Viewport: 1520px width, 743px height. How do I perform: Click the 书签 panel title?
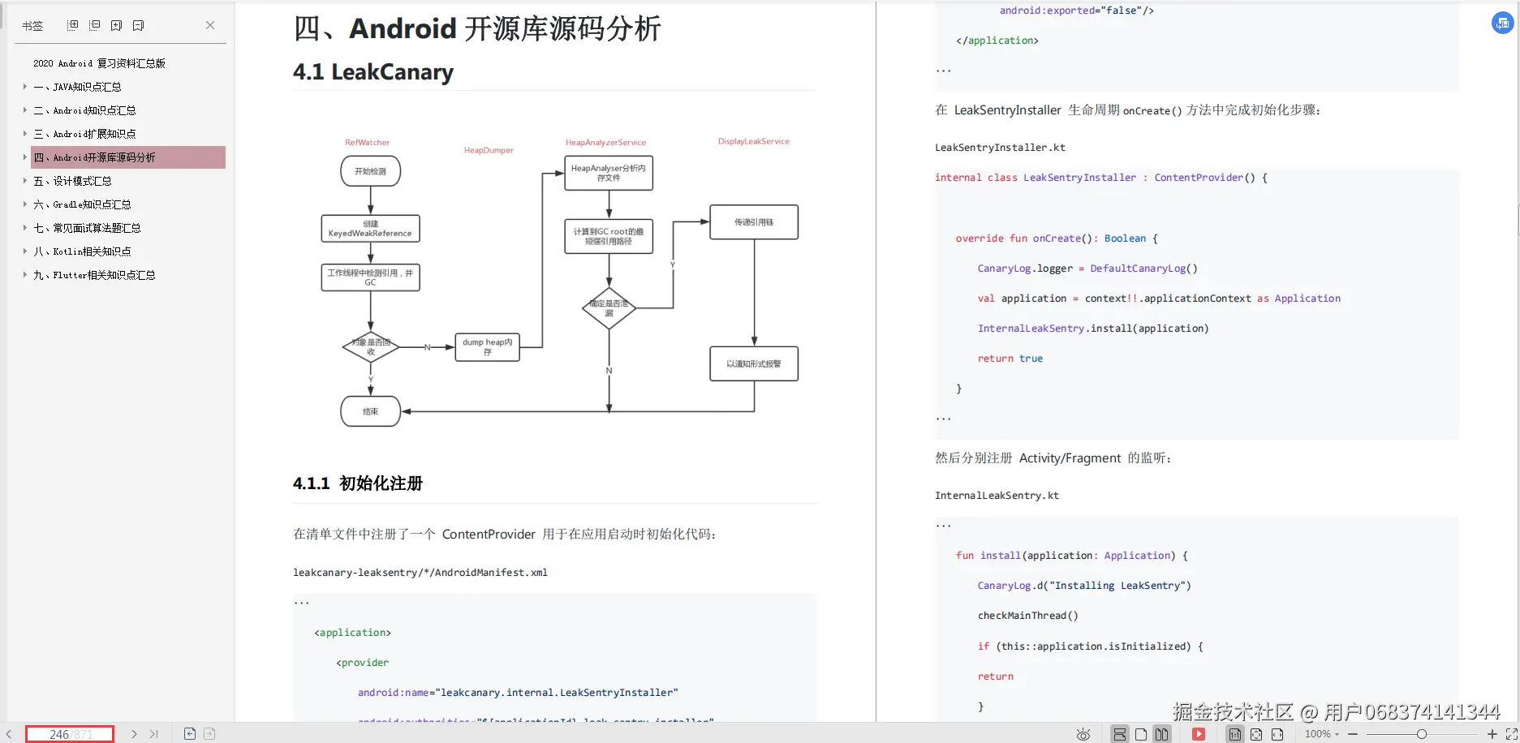click(32, 26)
